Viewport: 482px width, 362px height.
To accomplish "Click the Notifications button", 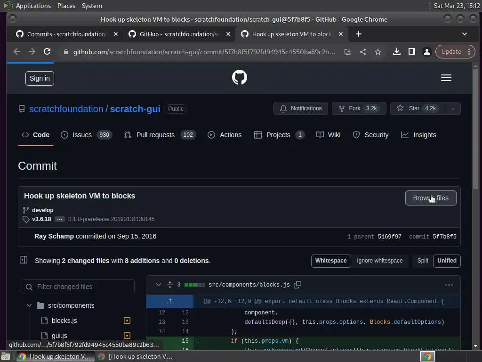I will click(x=301, y=109).
